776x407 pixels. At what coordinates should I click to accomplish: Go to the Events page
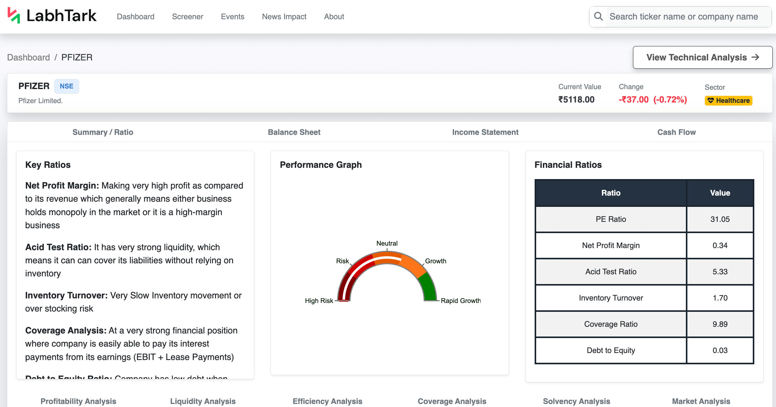(x=232, y=16)
